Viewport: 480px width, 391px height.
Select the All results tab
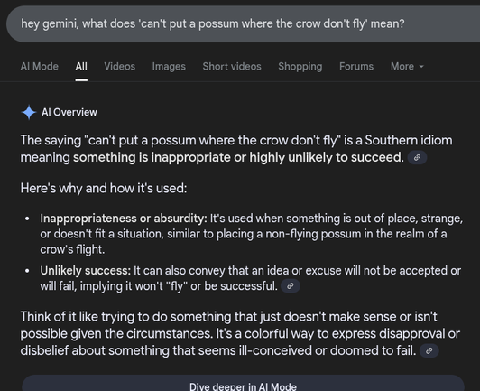coord(81,67)
